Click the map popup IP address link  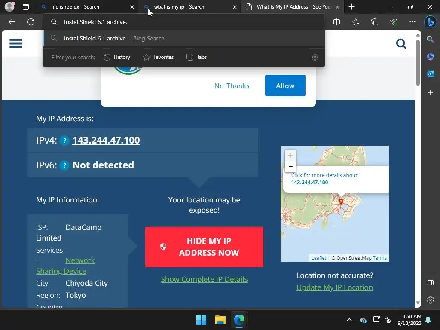309,182
